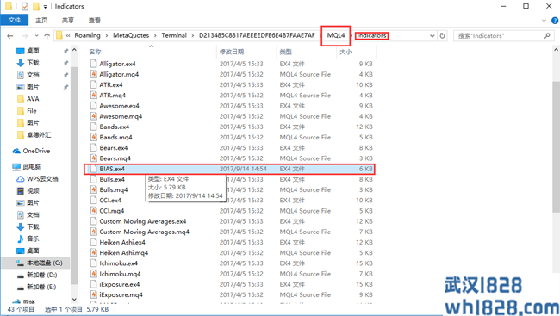The width and height of the screenshot is (560, 316).
Task: Click file list scrollbar up arrow
Action: click(556, 50)
